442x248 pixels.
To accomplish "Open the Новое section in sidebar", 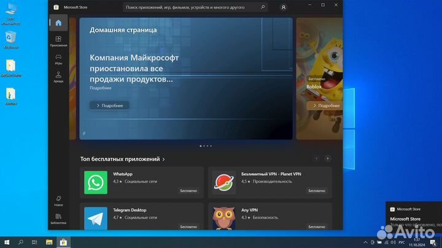I will tap(58, 201).
